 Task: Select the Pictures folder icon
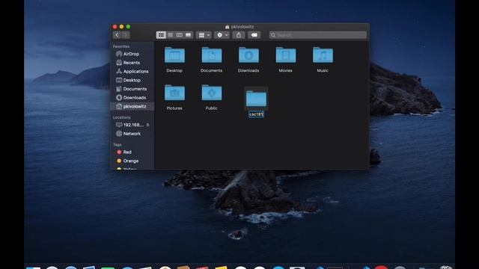(x=174, y=93)
